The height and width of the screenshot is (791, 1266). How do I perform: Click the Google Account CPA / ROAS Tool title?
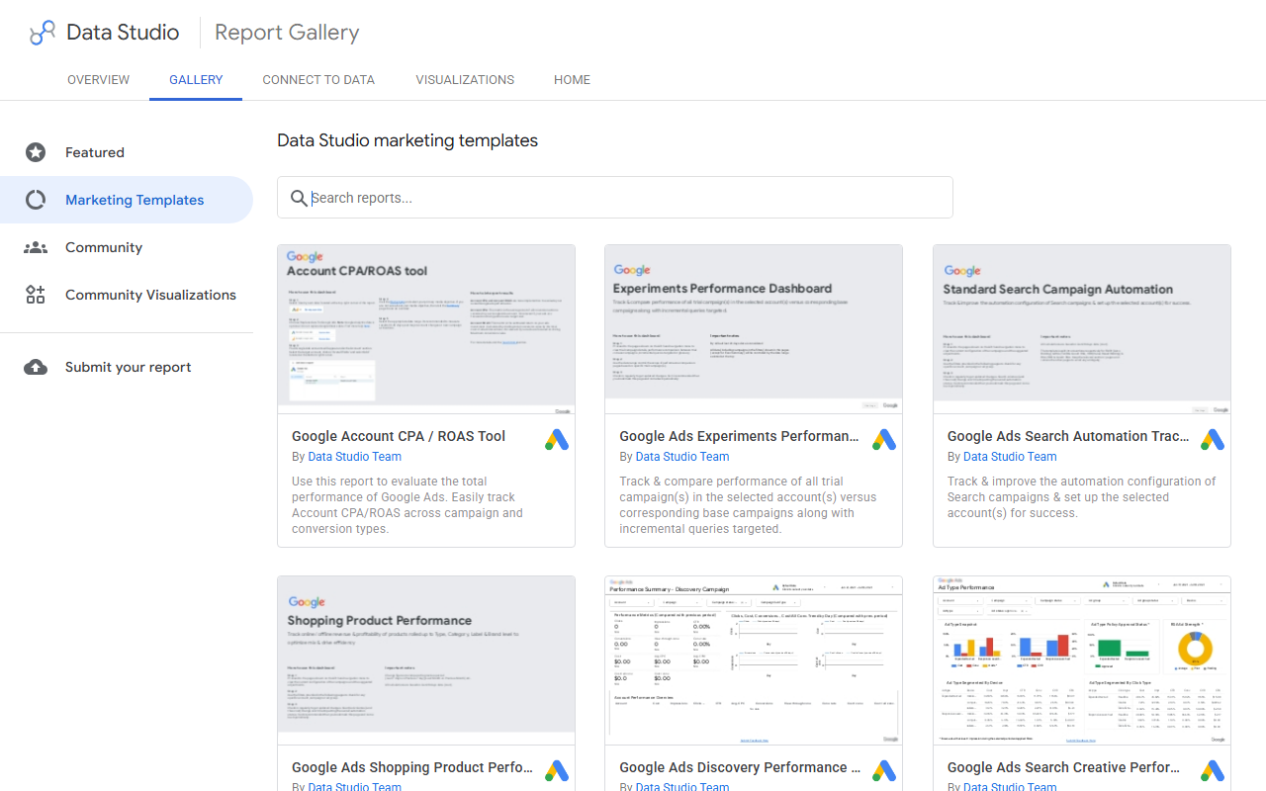[x=399, y=436]
